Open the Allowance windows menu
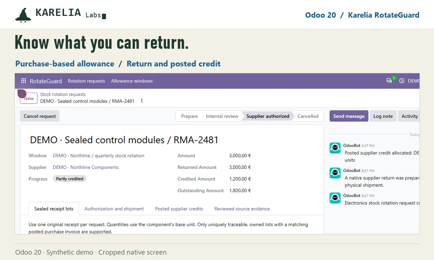 (132, 81)
